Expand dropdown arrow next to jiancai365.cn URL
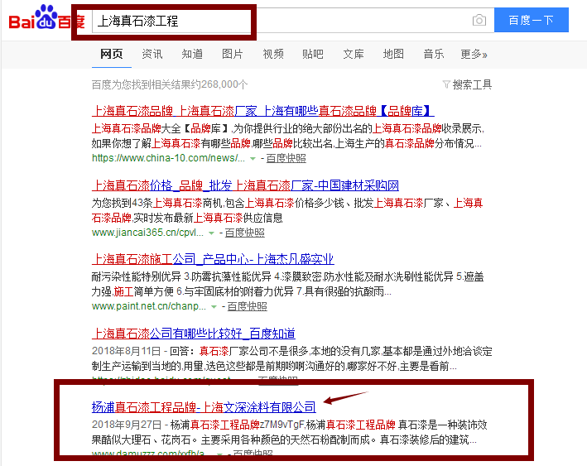The image size is (587, 466). click(211, 233)
